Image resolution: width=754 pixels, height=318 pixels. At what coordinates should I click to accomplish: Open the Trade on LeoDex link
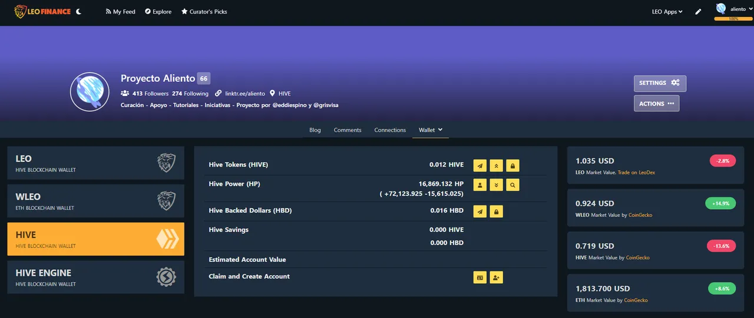click(x=636, y=173)
